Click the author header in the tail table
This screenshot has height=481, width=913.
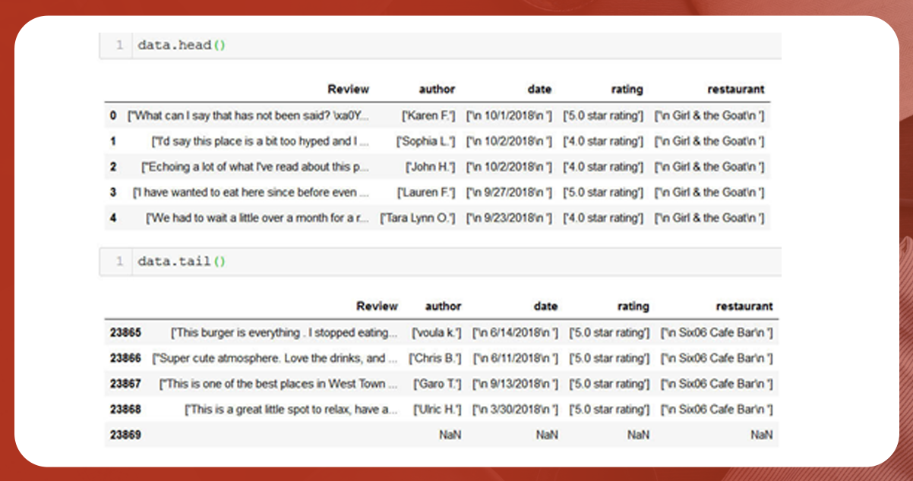point(443,307)
